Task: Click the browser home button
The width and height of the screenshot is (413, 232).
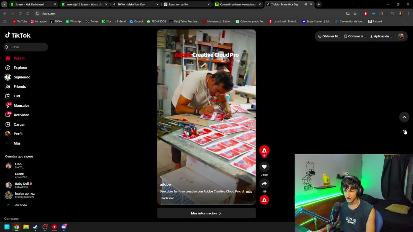Action: (28, 14)
